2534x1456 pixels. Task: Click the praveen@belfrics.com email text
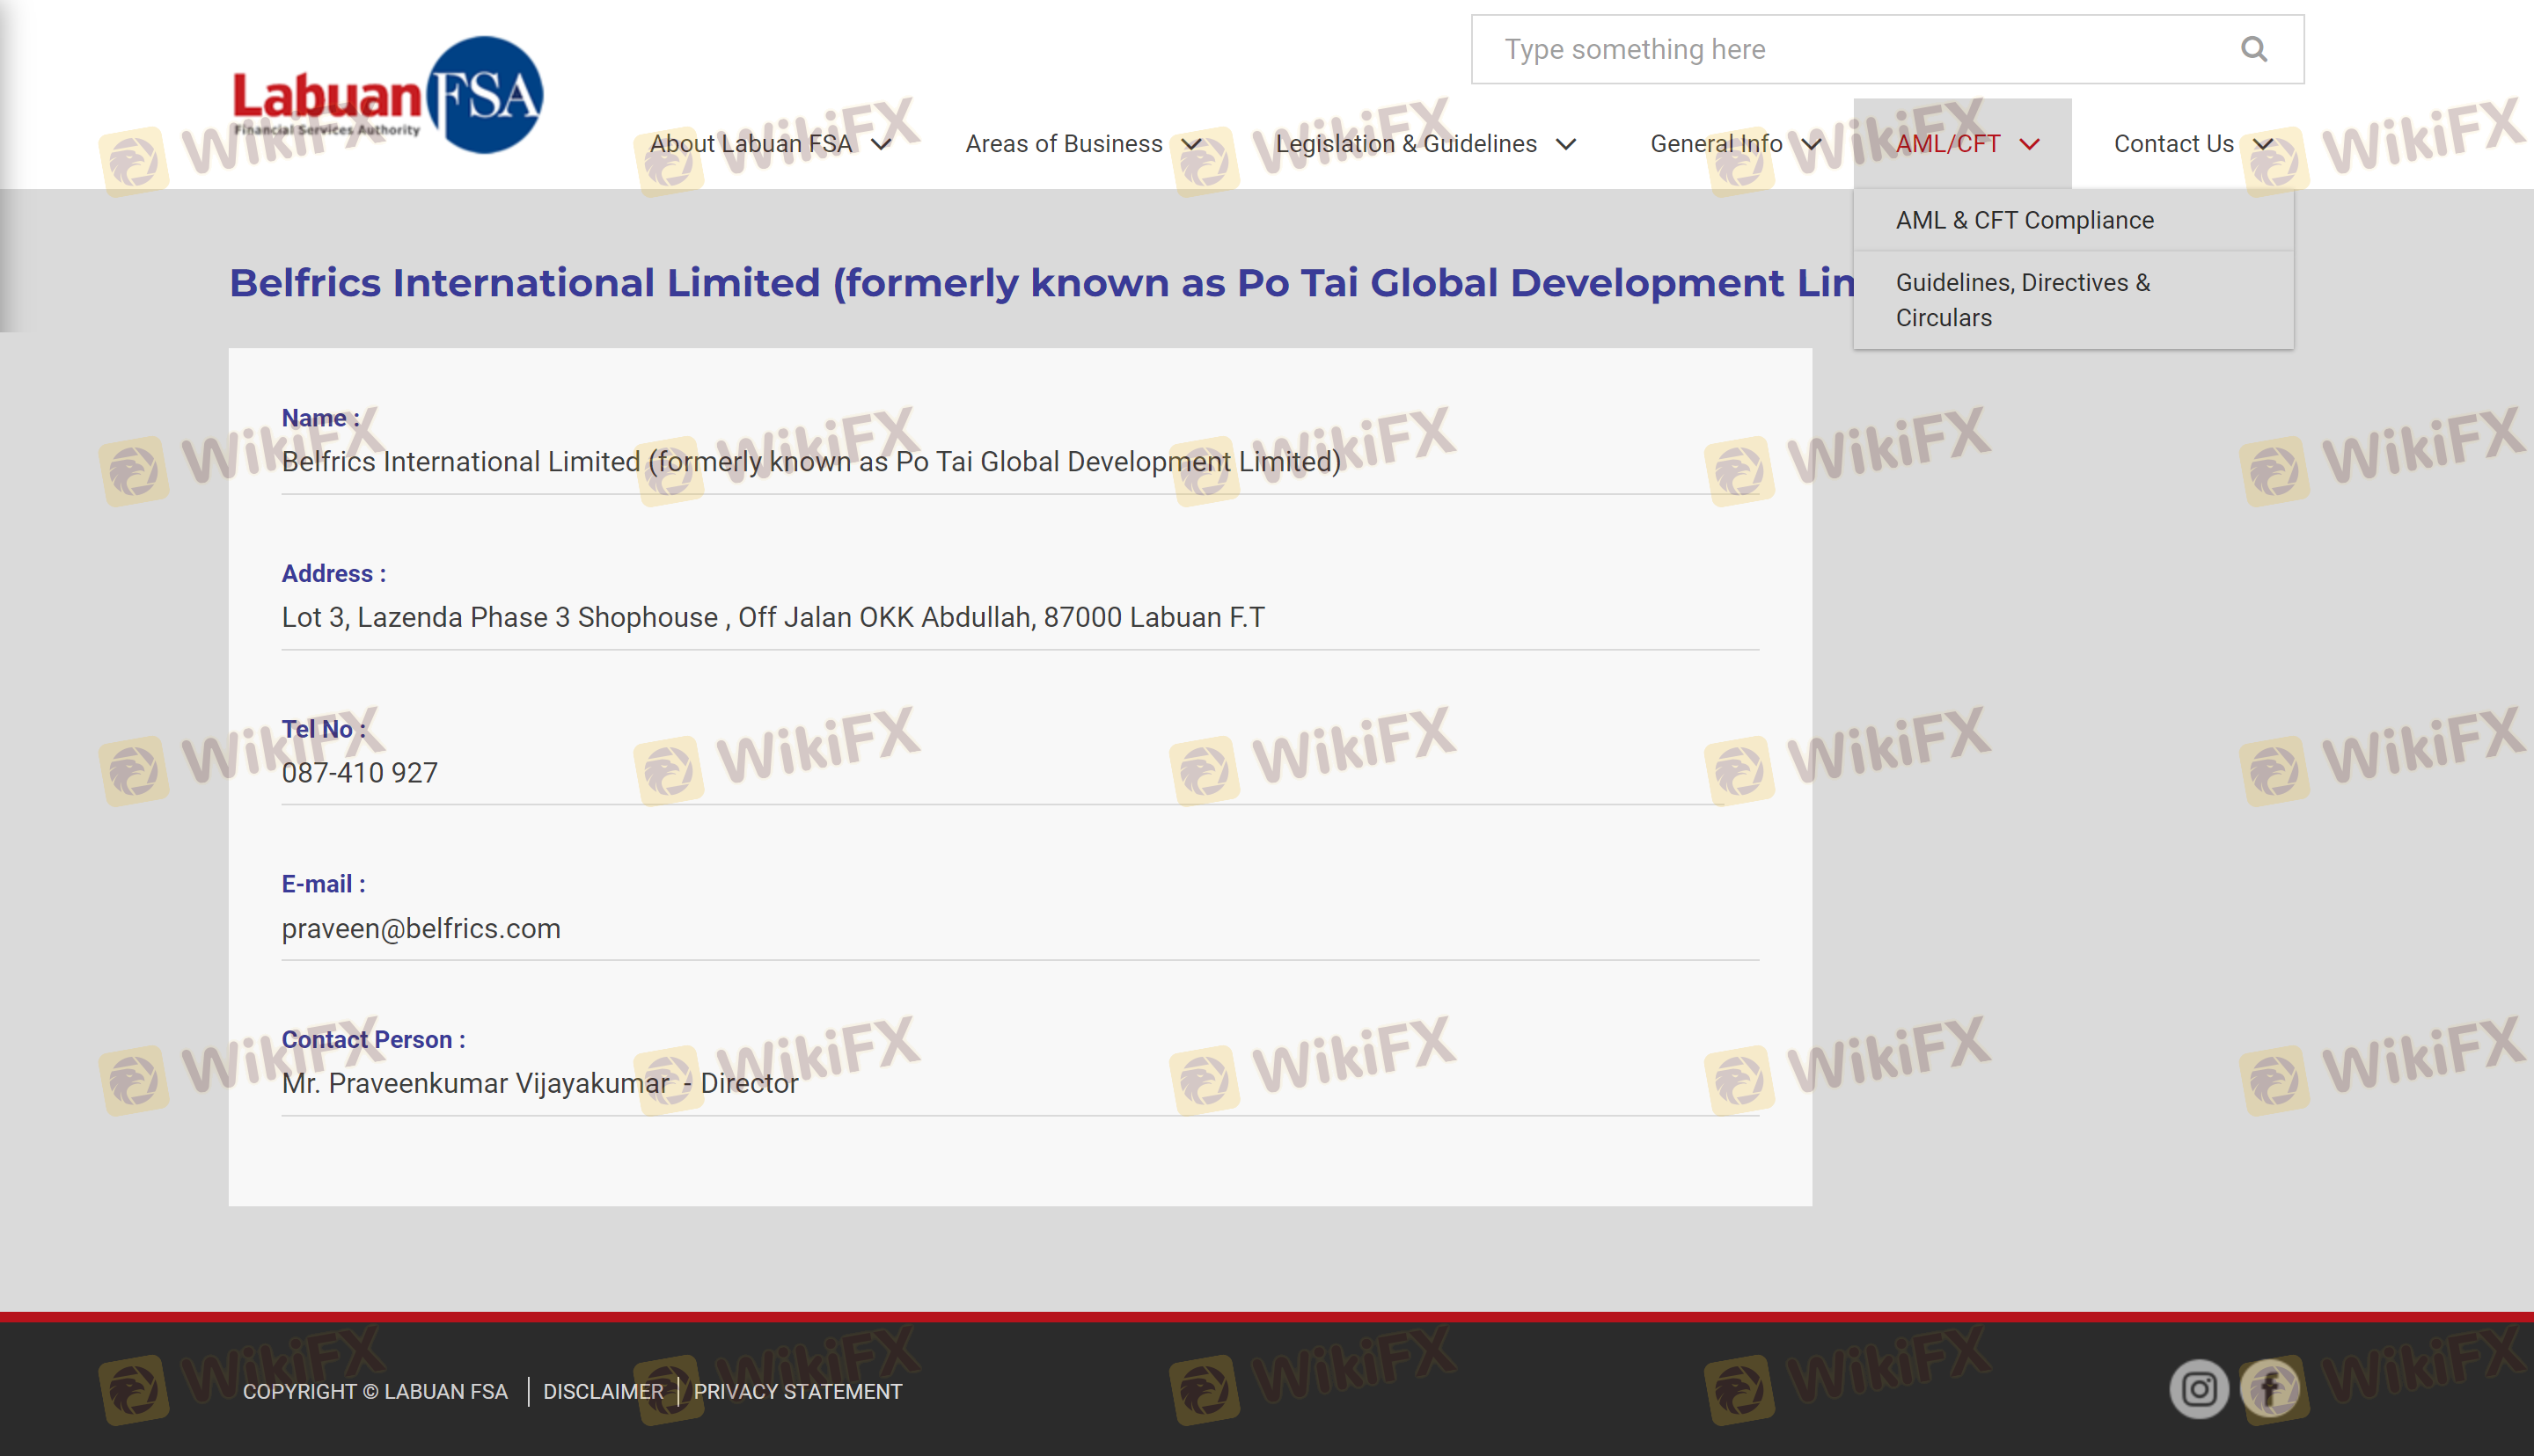point(421,928)
